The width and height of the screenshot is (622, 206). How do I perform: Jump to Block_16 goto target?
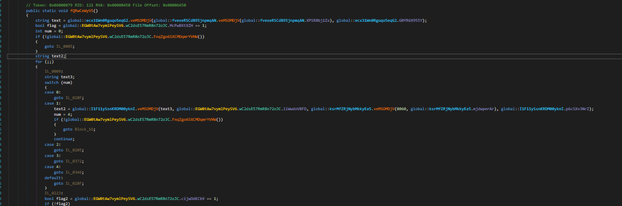pos(84,129)
